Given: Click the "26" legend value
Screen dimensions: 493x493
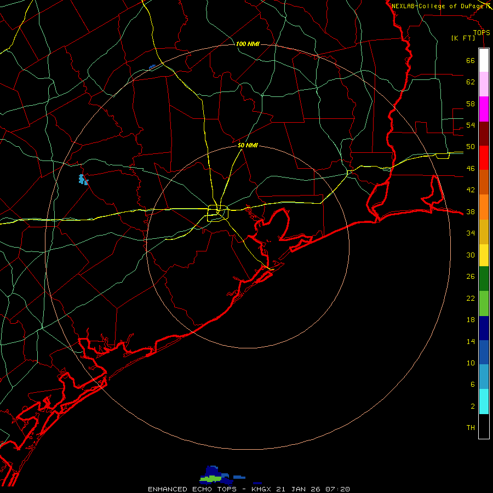Looking at the screenshot, I should pyautogui.click(x=471, y=277).
